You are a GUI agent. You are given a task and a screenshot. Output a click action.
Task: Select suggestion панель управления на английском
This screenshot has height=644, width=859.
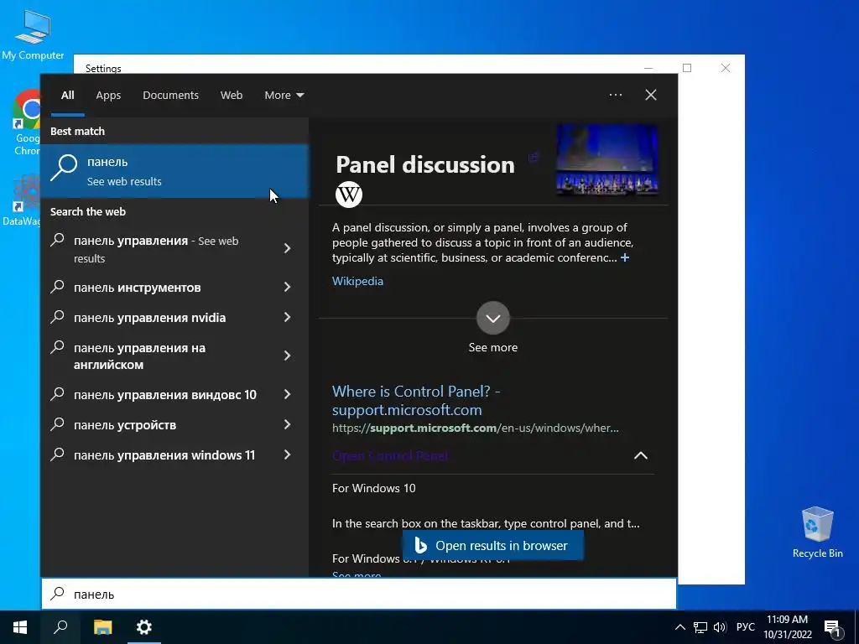[140, 356]
